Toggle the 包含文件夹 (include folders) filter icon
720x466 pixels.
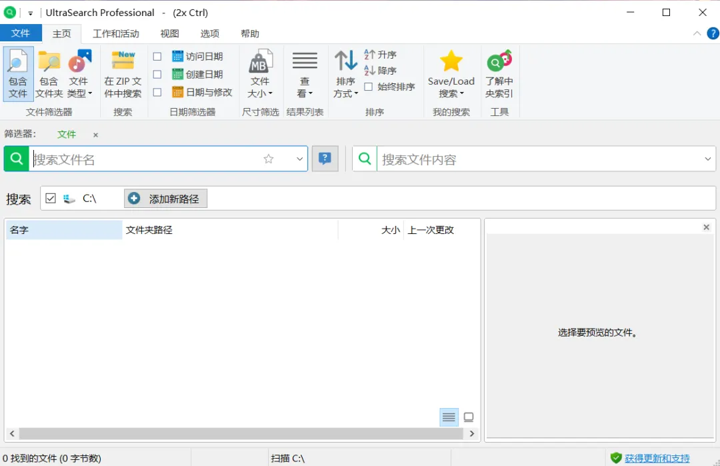tap(49, 74)
